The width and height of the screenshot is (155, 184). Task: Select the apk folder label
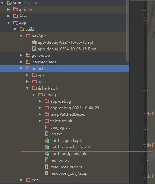(41, 75)
